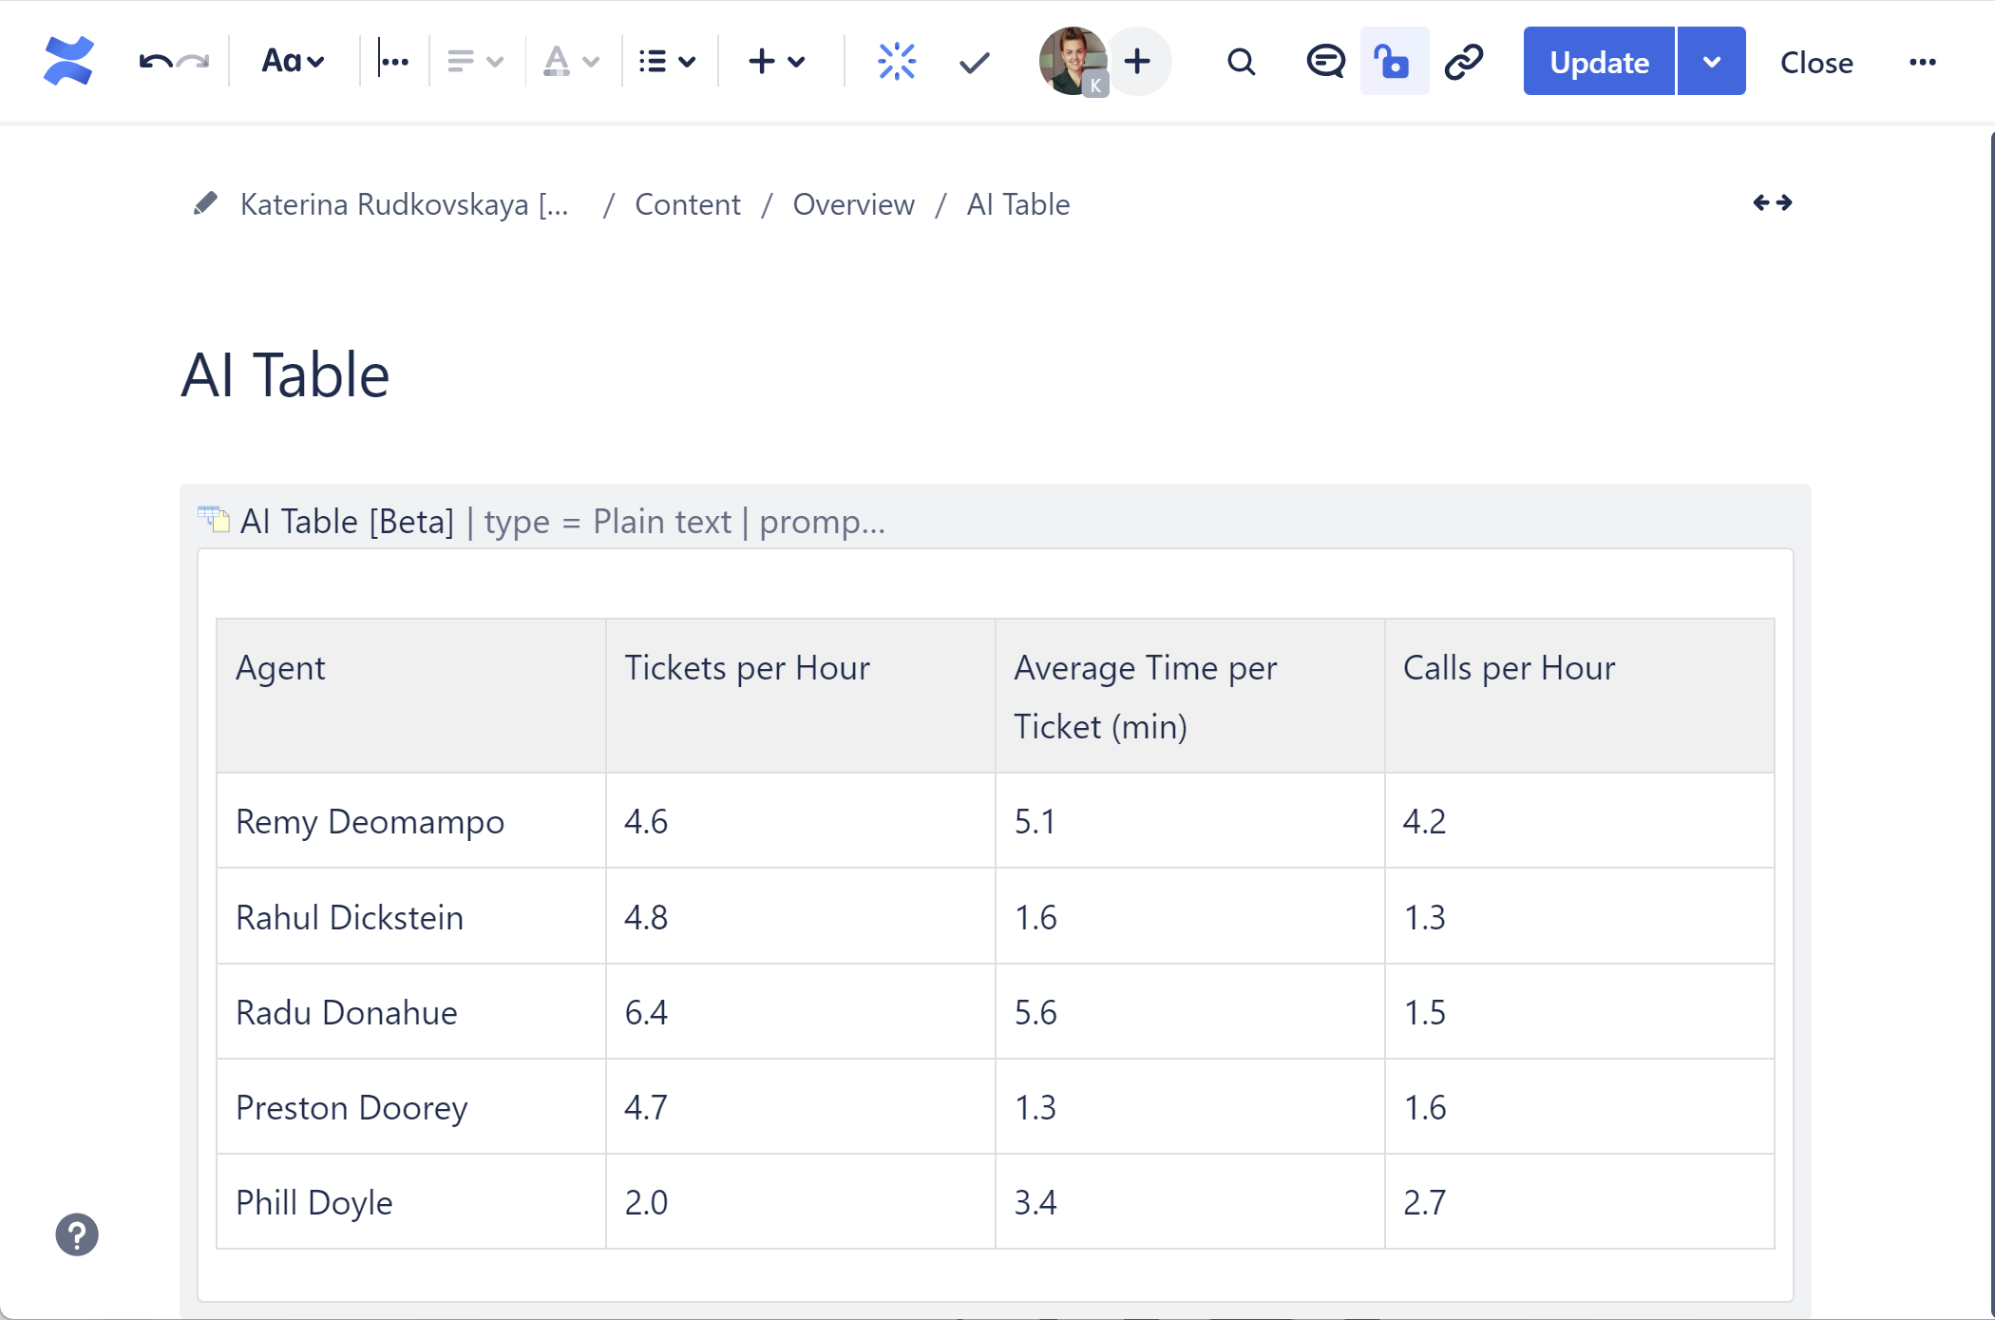Open find and replace search

(1241, 62)
